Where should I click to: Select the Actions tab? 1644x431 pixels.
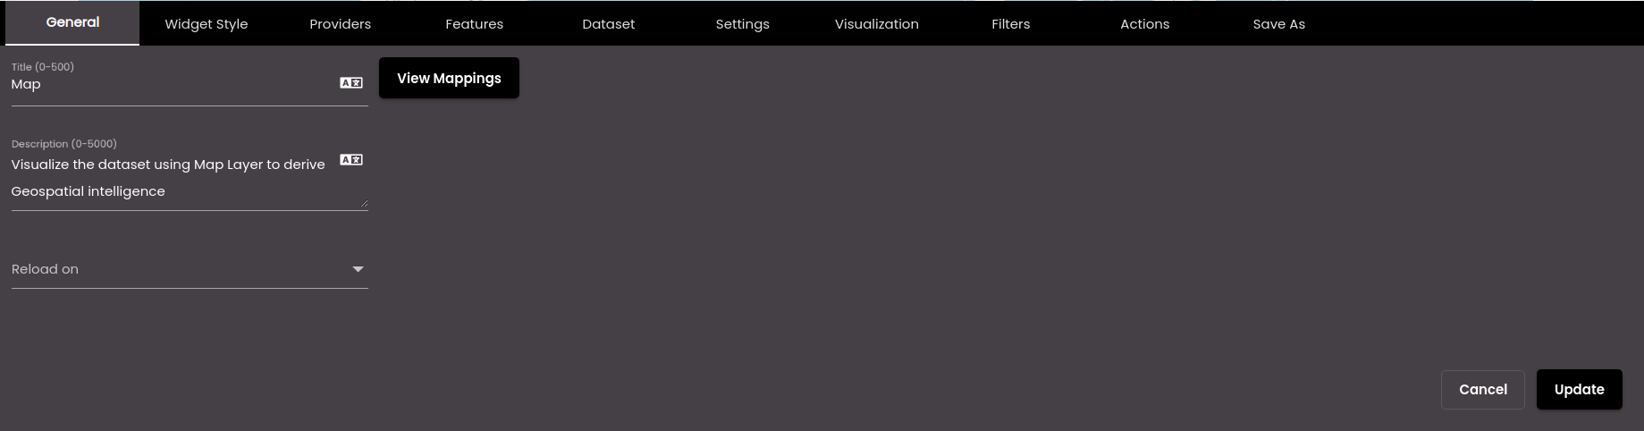(x=1145, y=24)
